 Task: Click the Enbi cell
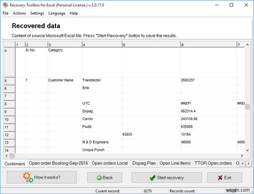pos(102,89)
